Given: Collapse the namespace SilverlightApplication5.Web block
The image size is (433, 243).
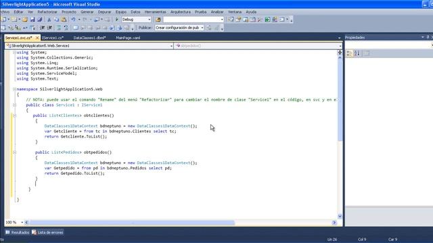Looking at the screenshot, I should pos(14,89).
